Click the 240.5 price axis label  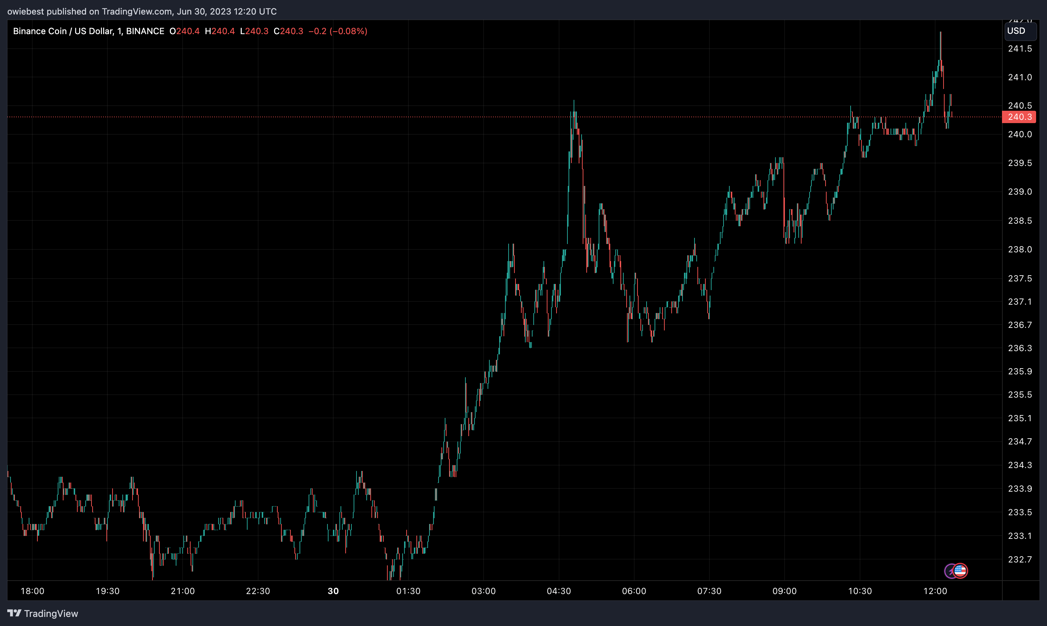pyautogui.click(x=1020, y=105)
